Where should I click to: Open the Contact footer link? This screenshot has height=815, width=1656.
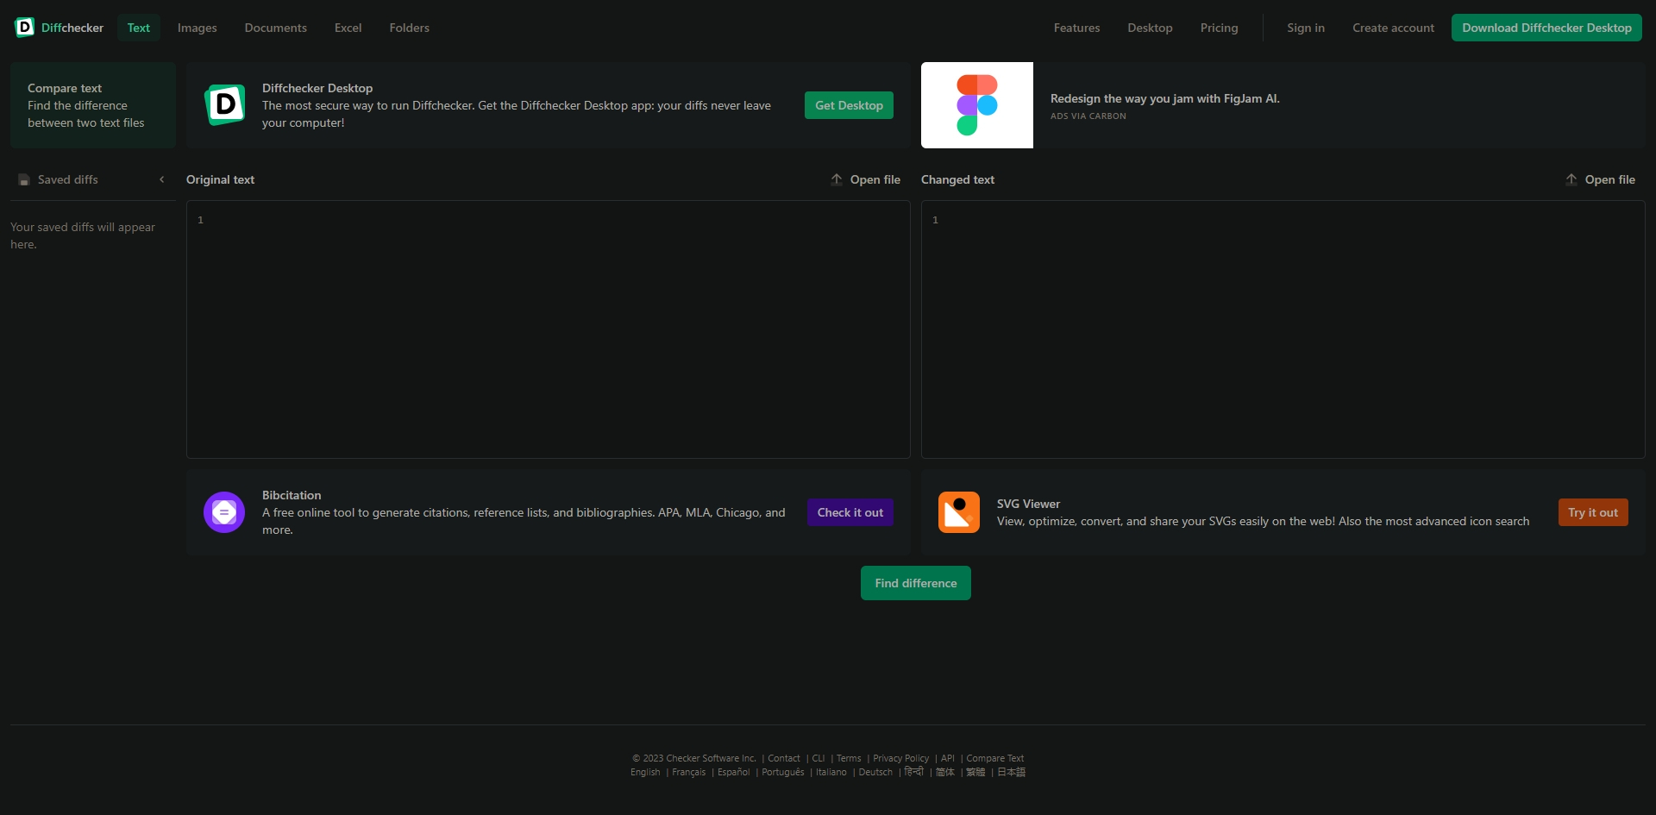point(784,759)
